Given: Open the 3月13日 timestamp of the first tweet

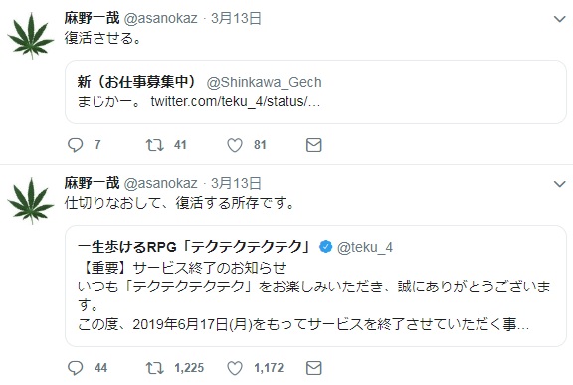Looking at the screenshot, I should click(x=236, y=18).
